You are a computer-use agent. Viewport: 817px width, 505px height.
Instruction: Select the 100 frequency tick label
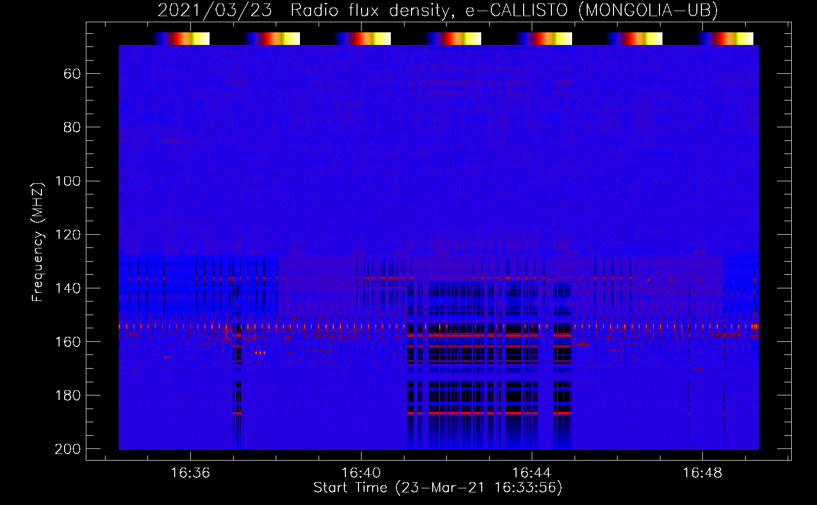tap(68, 181)
